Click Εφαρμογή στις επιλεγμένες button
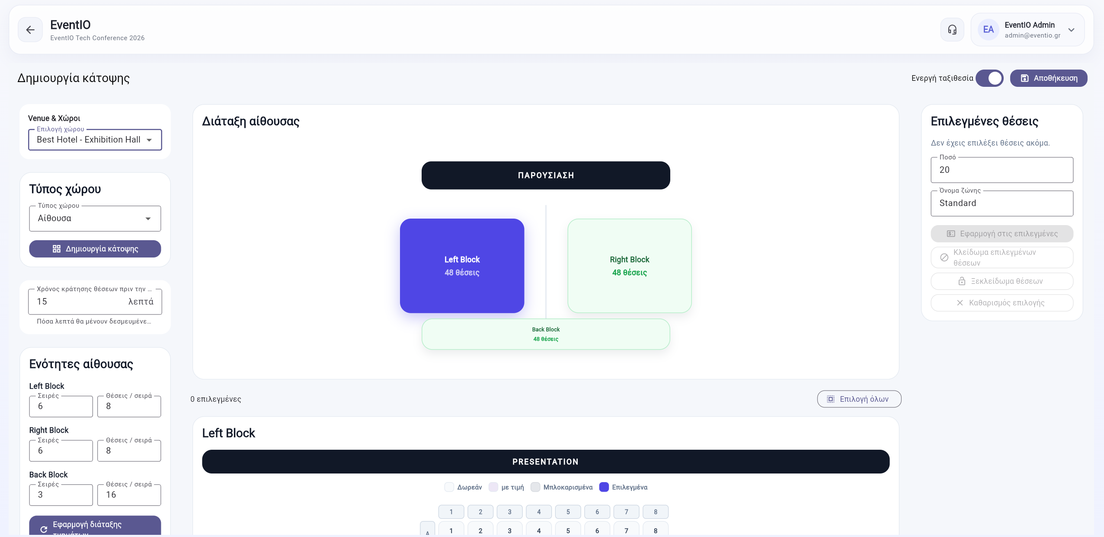 click(1002, 234)
